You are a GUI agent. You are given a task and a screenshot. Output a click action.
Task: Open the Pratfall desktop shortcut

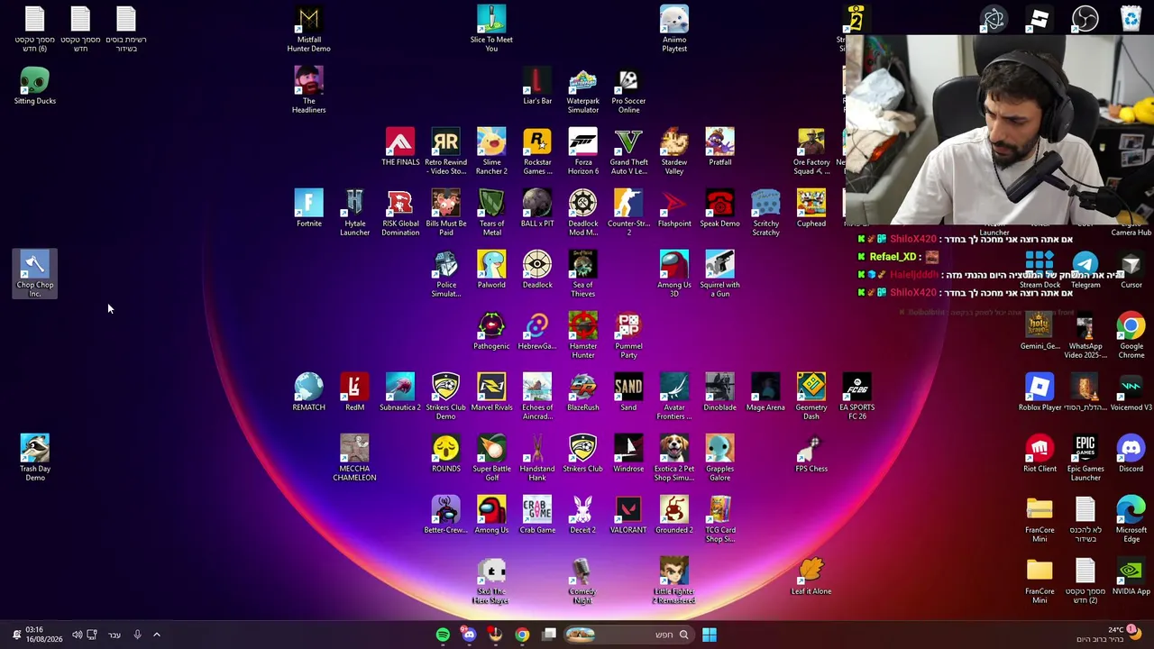[x=719, y=148]
